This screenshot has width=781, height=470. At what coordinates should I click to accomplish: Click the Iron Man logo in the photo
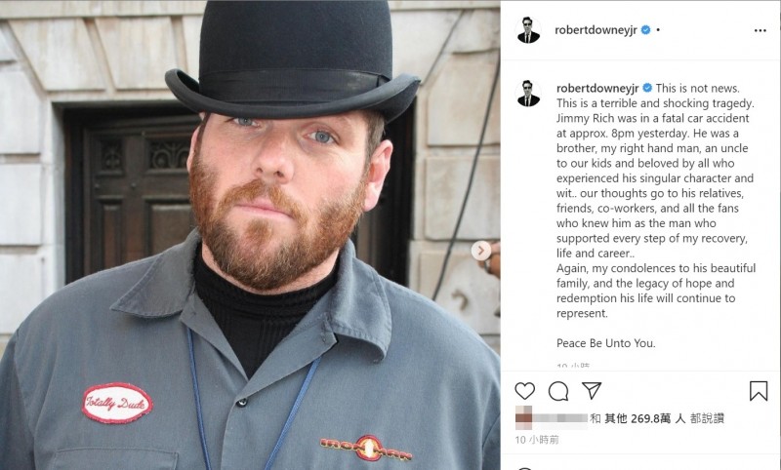366,449
